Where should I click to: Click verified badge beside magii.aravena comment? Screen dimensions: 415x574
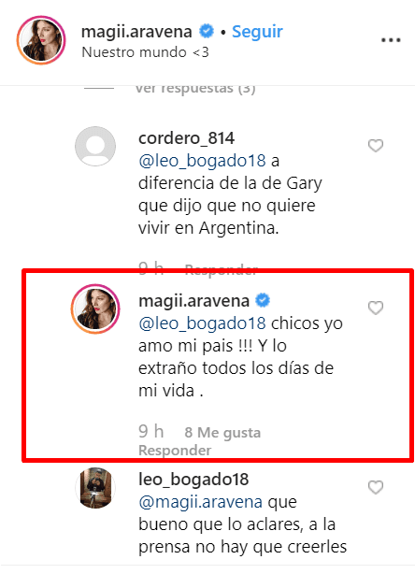(x=263, y=300)
